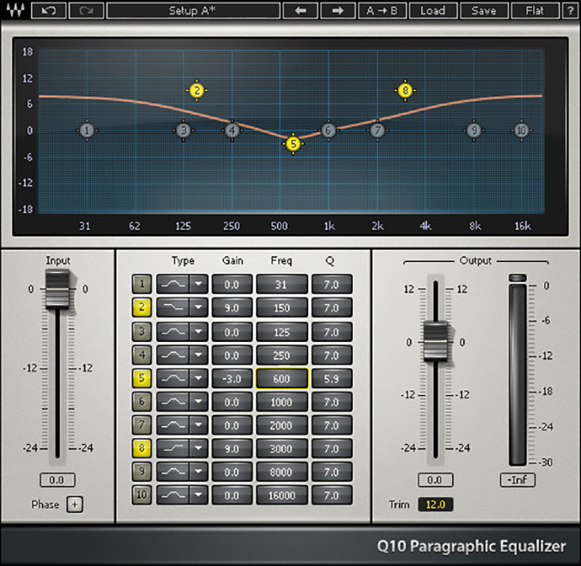581x566 pixels.
Task: Enable band 7 on/off button
Action: click(142, 425)
